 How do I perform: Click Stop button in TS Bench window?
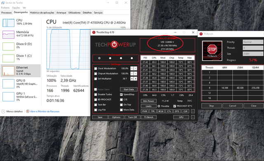click(x=212, y=106)
